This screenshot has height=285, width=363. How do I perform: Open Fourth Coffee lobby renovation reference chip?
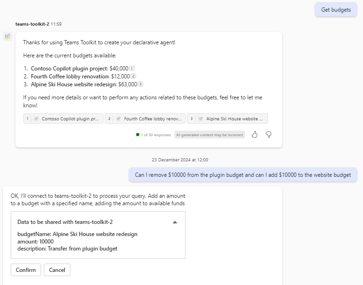coord(145,118)
